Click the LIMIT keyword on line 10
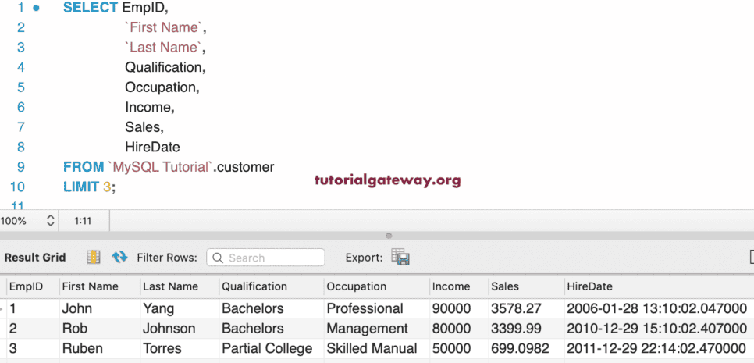The width and height of the screenshot is (754, 363). [81, 187]
